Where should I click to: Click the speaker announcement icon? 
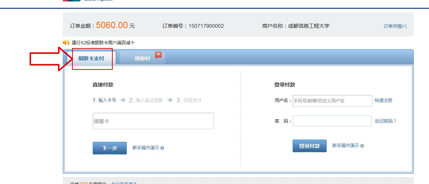(66, 42)
